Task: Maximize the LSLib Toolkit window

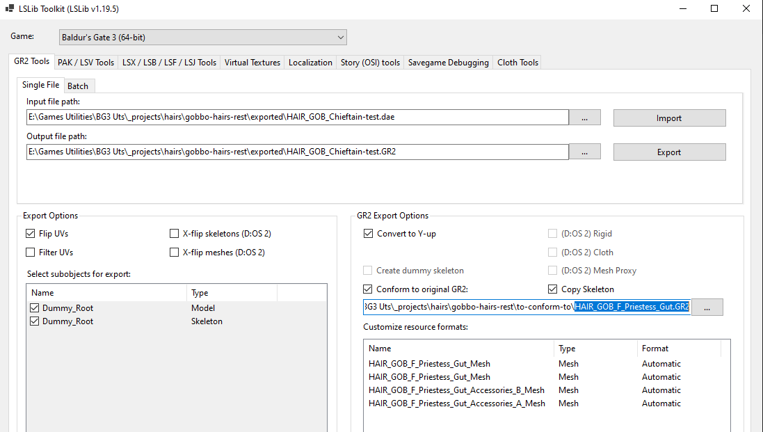Action: point(714,9)
